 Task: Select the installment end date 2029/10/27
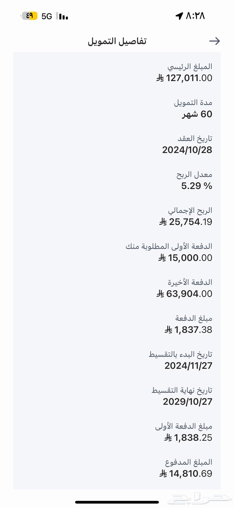tap(187, 402)
